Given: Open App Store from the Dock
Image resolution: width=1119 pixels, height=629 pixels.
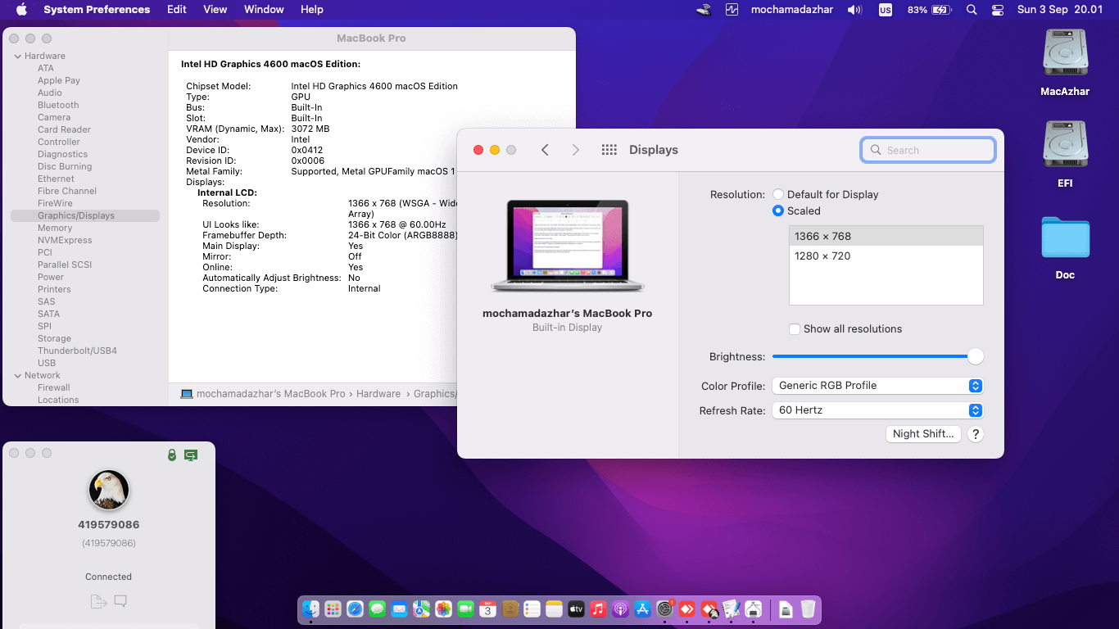Looking at the screenshot, I should coord(642,609).
